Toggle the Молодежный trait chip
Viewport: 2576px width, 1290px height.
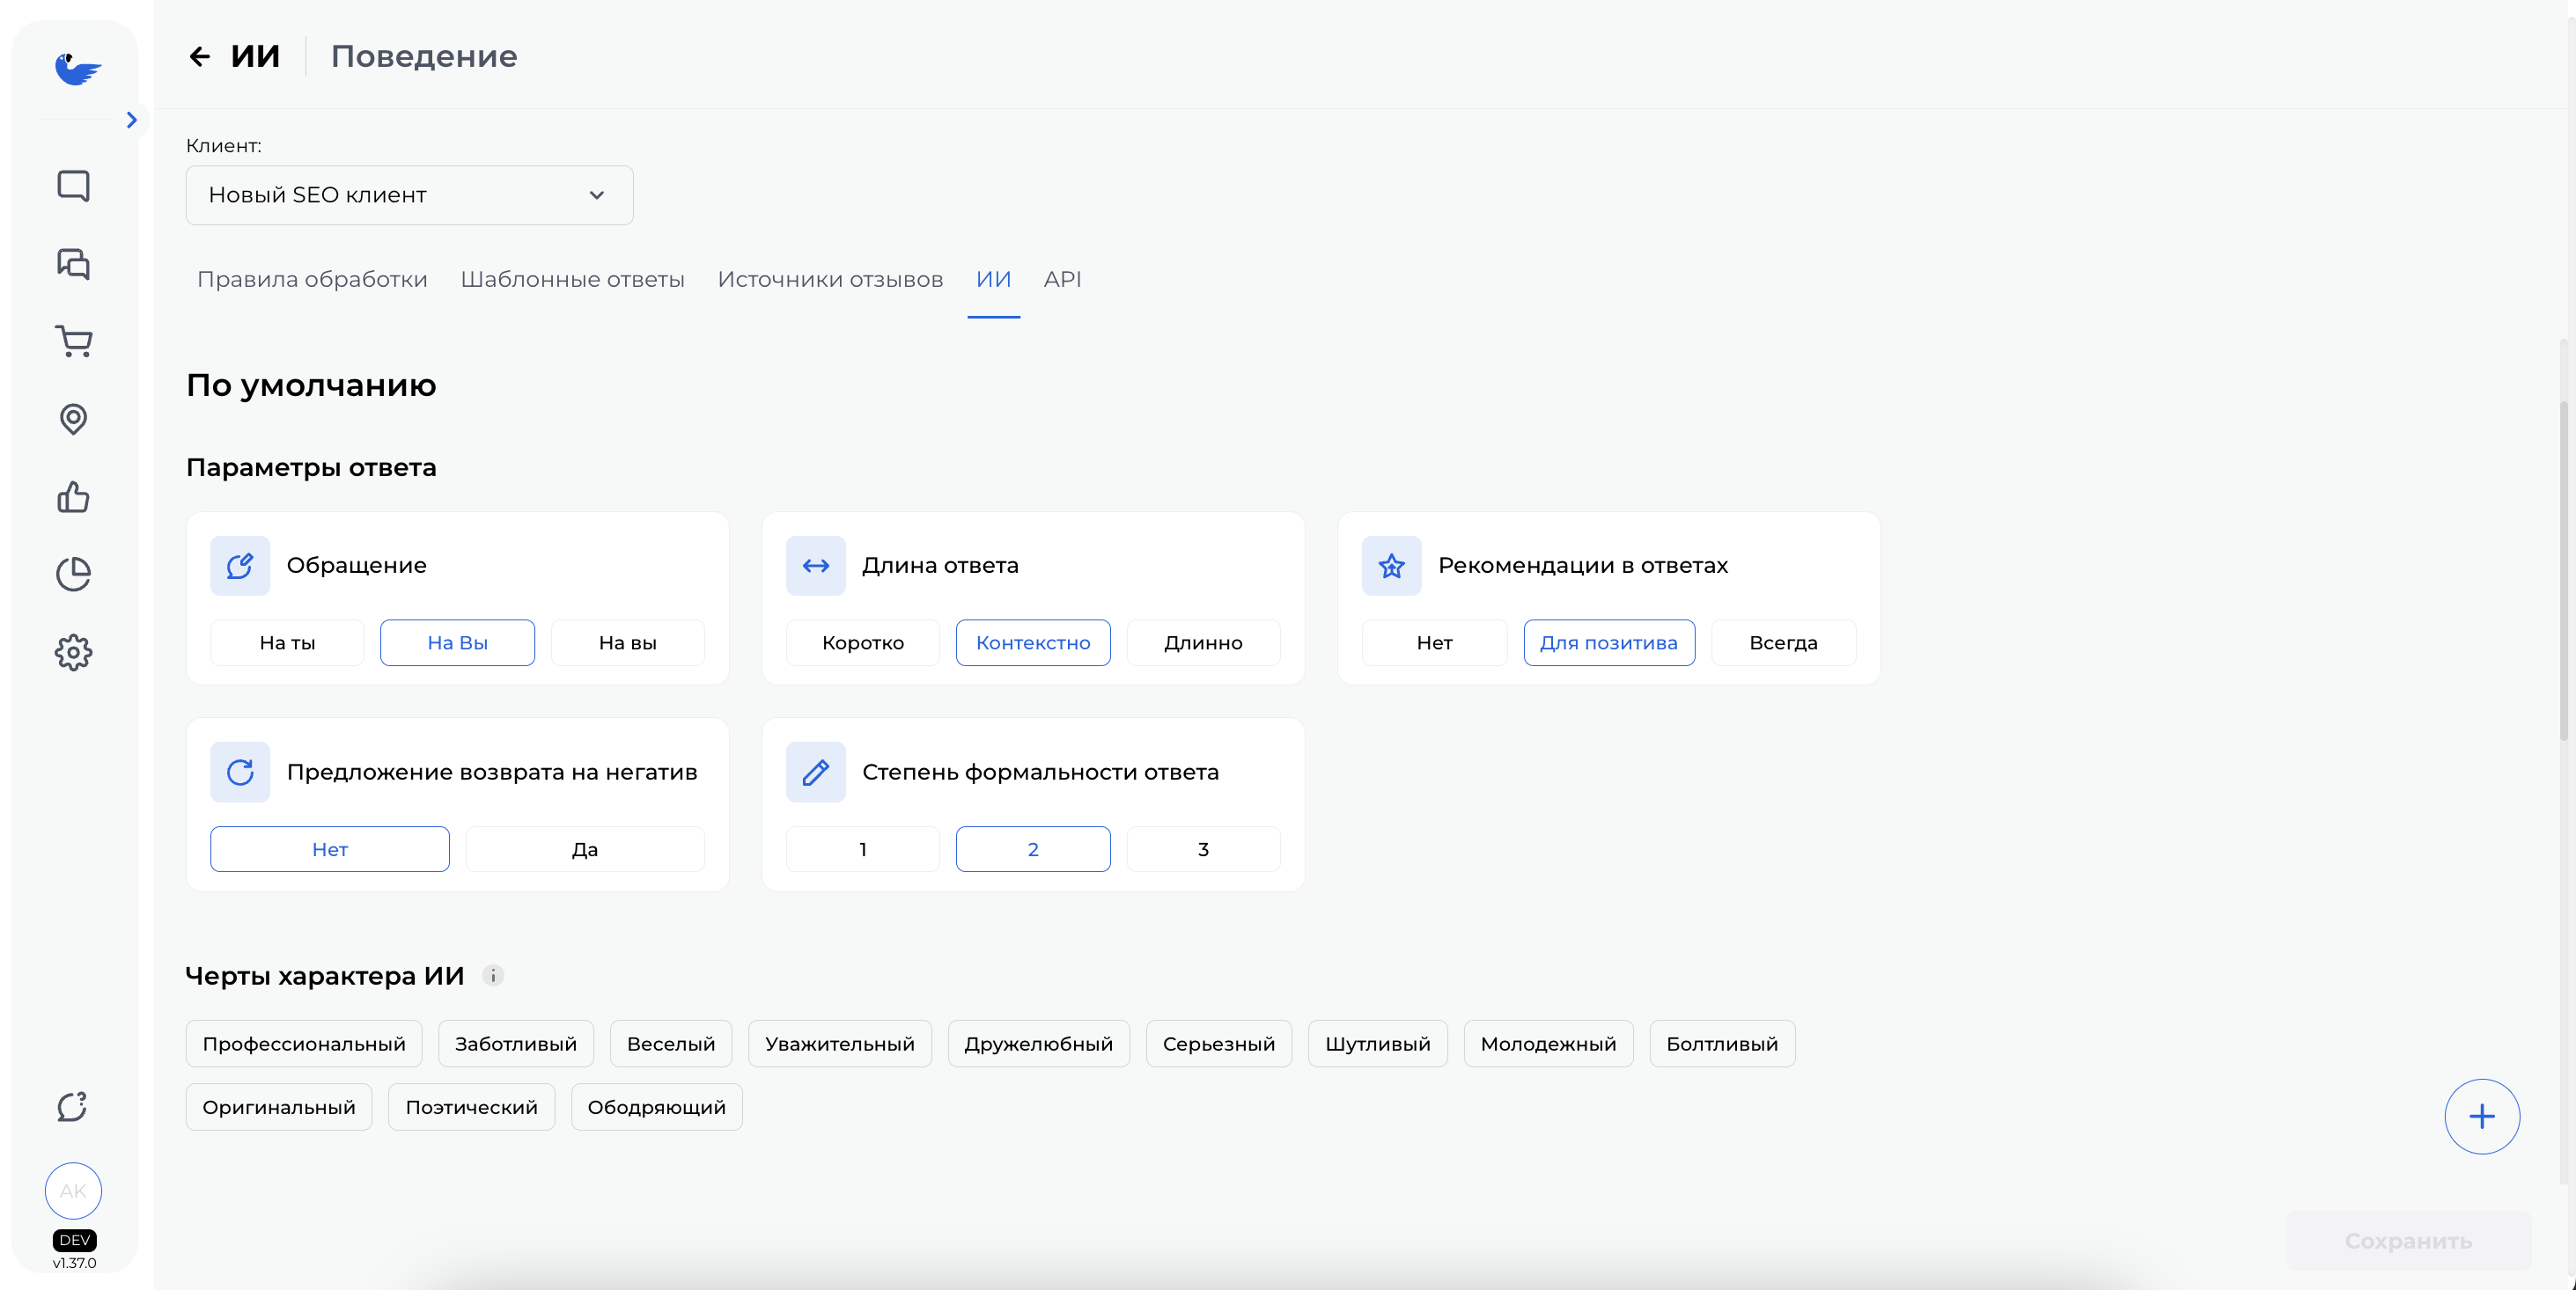1548,1044
